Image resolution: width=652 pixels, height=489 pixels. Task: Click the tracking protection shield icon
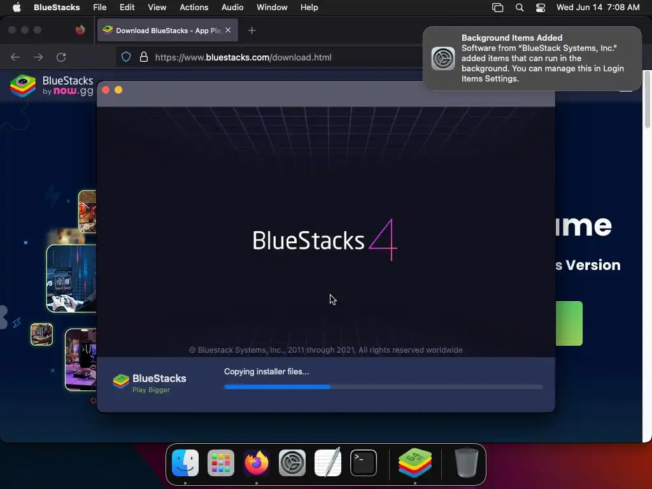click(126, 57)
